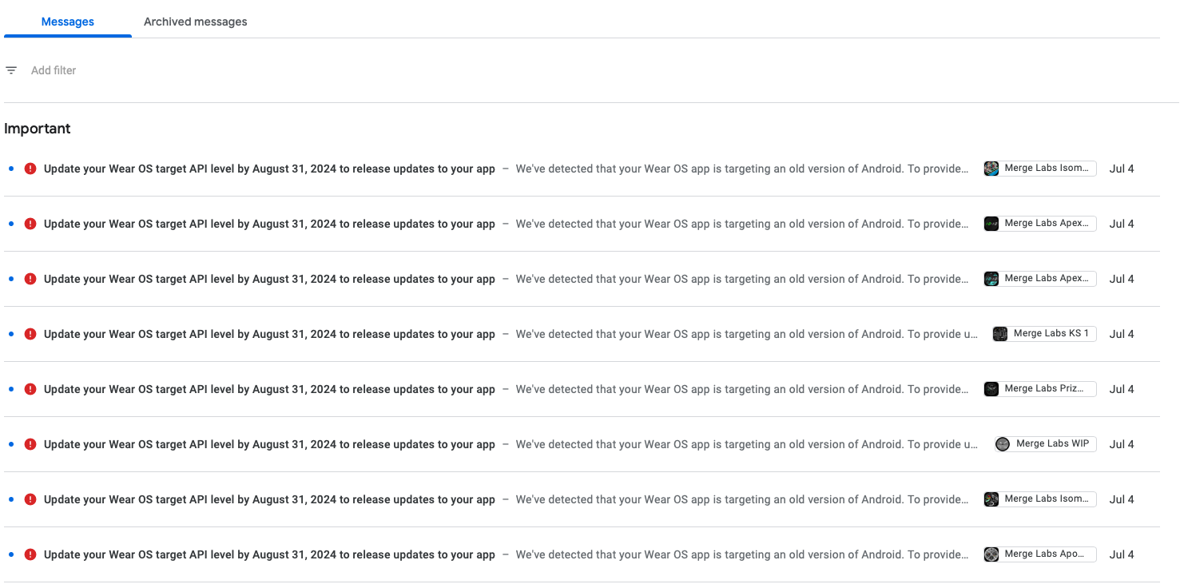Switch to the Messages tab
This screenshot has width=1184, height=588.
point(68,22)
